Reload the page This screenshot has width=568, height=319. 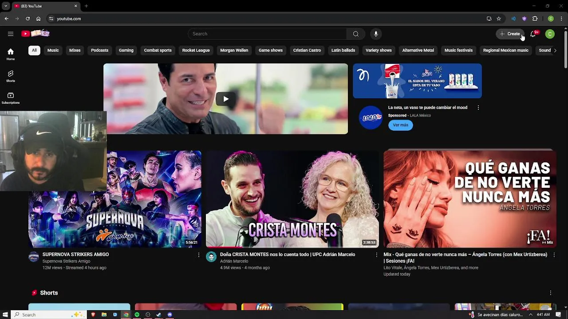tap(28, 19)
